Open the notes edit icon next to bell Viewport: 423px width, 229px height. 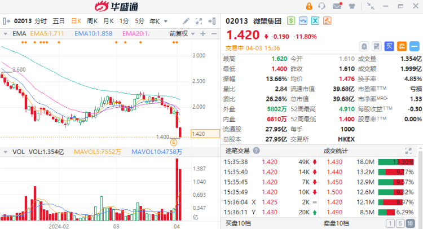[x=376, y=46]
